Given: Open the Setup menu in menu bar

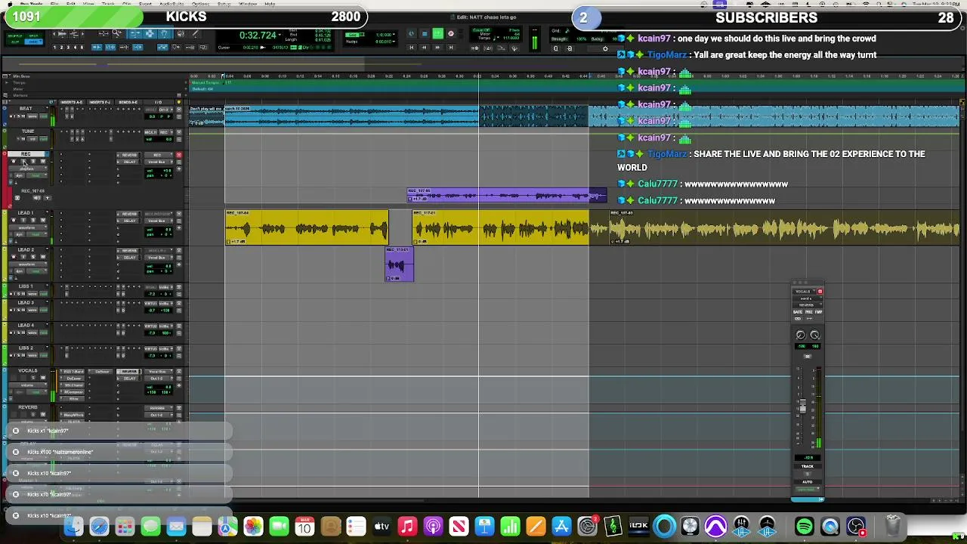Looking at the screenshot, I should coord(224,4).
